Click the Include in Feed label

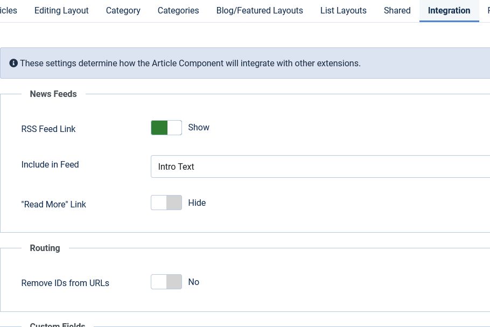[50, 164]
